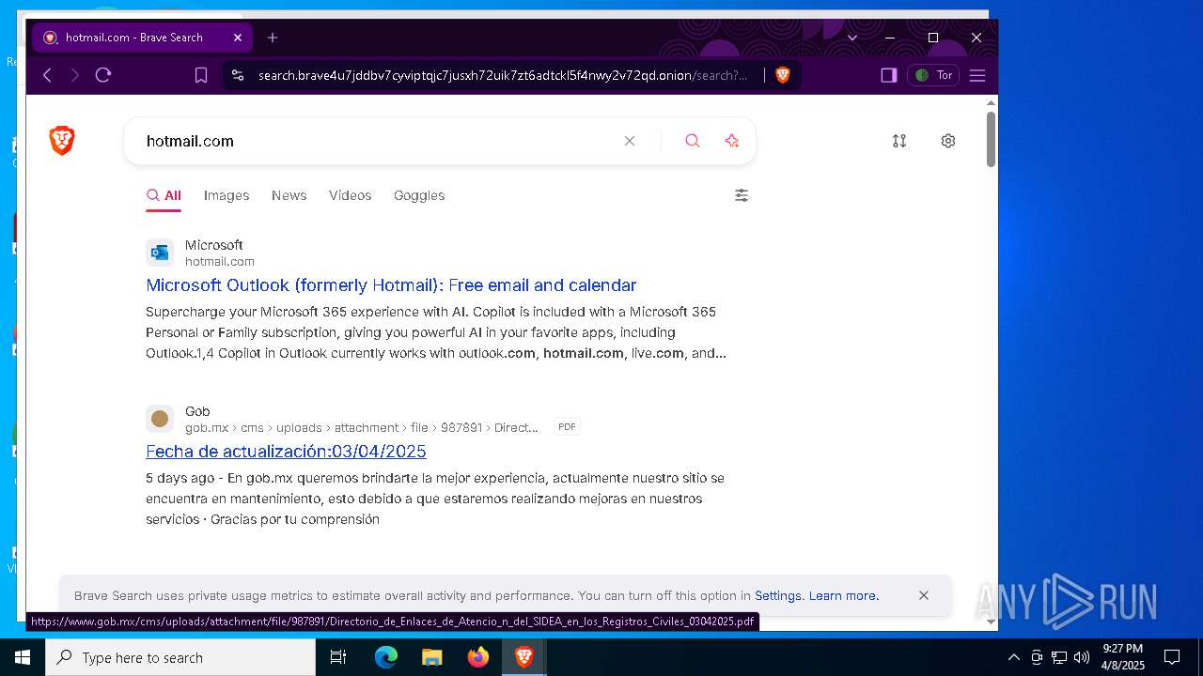Select the hotmail.com Brave Search tab

(141, 38)
